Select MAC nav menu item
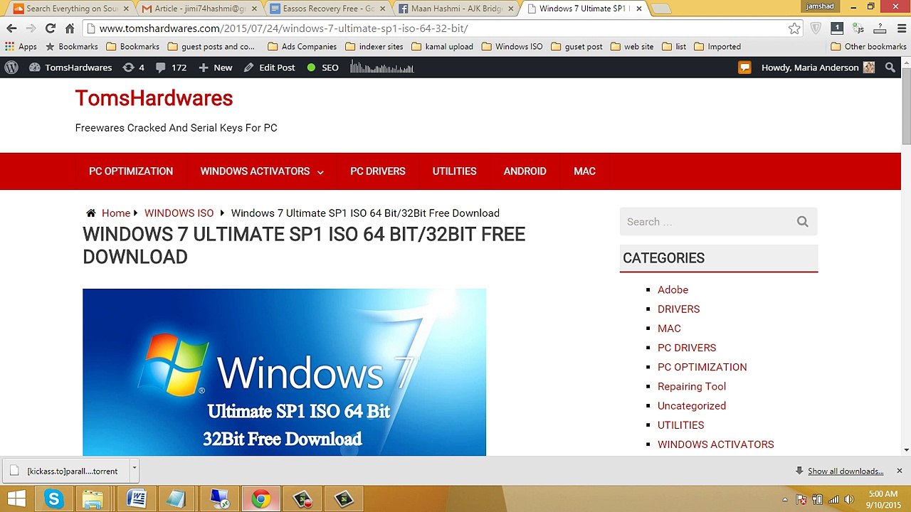Image resolution: width=911 pixels, height=512 pixels. 584,171
